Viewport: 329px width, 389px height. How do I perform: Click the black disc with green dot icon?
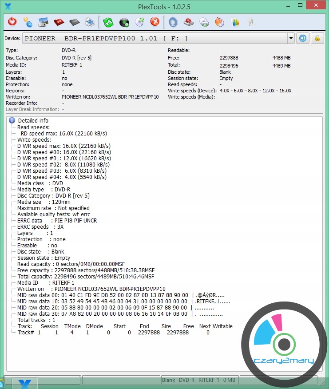point(124,22)
